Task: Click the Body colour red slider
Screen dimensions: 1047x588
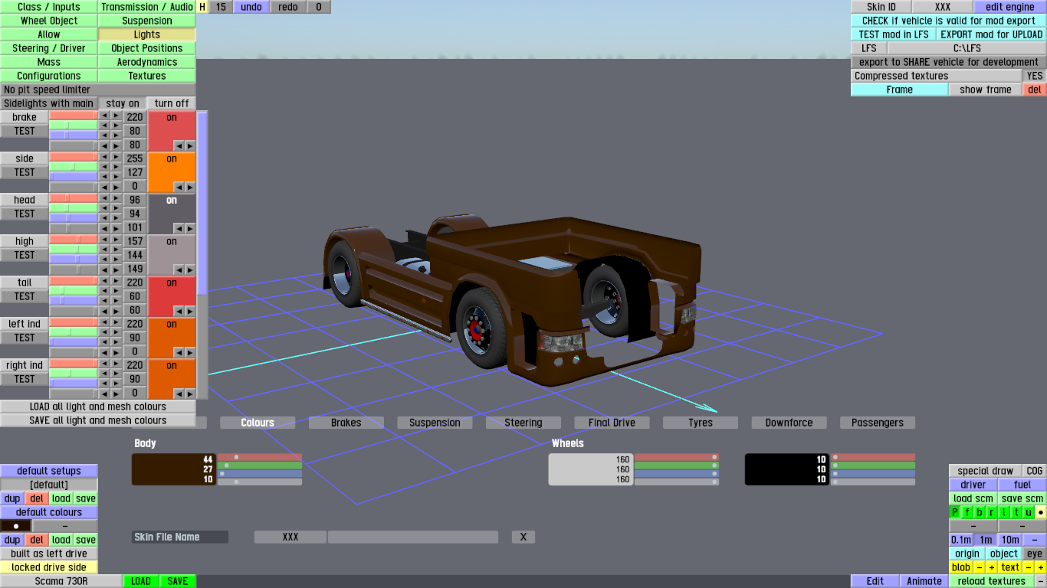Action: (x=260, y=457)
